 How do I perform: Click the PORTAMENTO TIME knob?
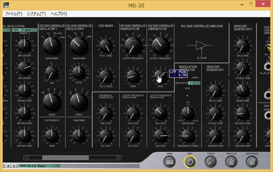pos(52,135)
